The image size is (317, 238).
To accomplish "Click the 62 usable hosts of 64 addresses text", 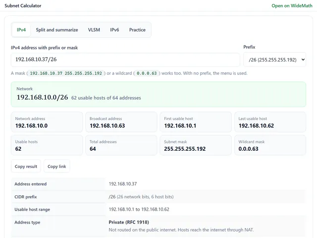I will 106,98.
